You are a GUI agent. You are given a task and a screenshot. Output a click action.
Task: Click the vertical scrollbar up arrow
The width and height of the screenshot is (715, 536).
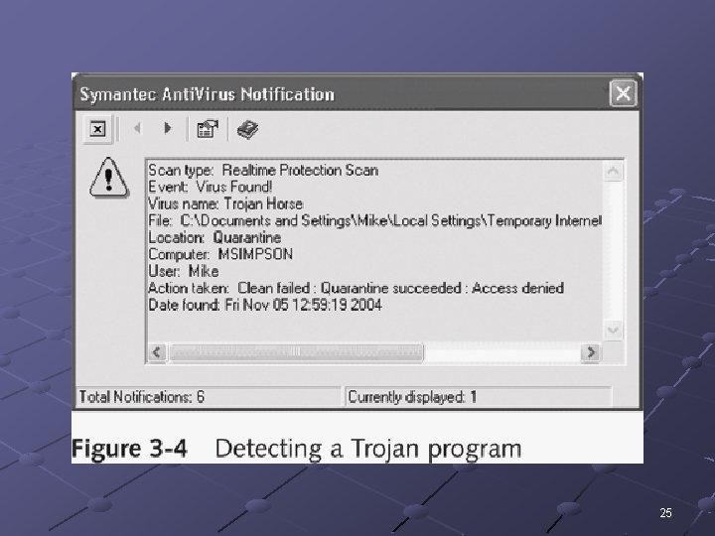pos(614,172)
